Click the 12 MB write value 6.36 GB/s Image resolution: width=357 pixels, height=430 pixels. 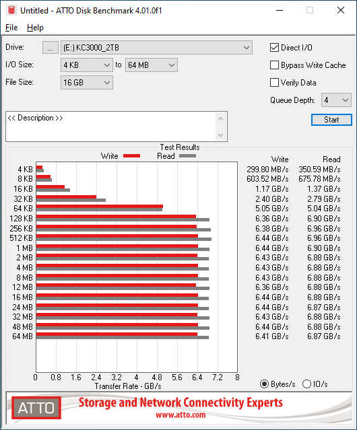click(x=272, y=287)
